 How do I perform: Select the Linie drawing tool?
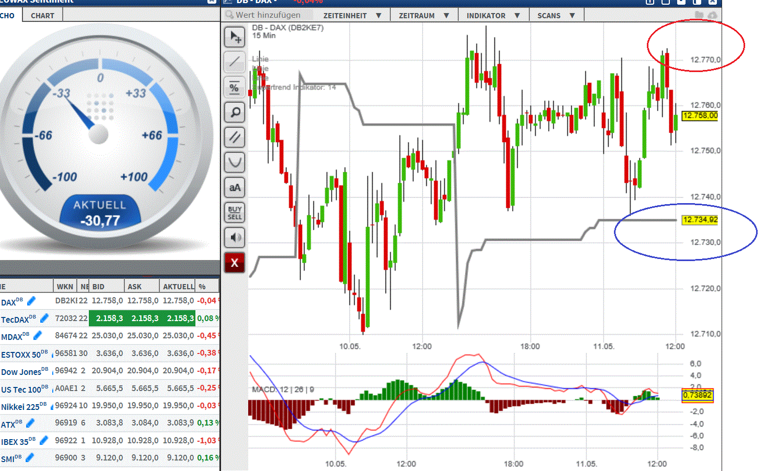point(235,62)
